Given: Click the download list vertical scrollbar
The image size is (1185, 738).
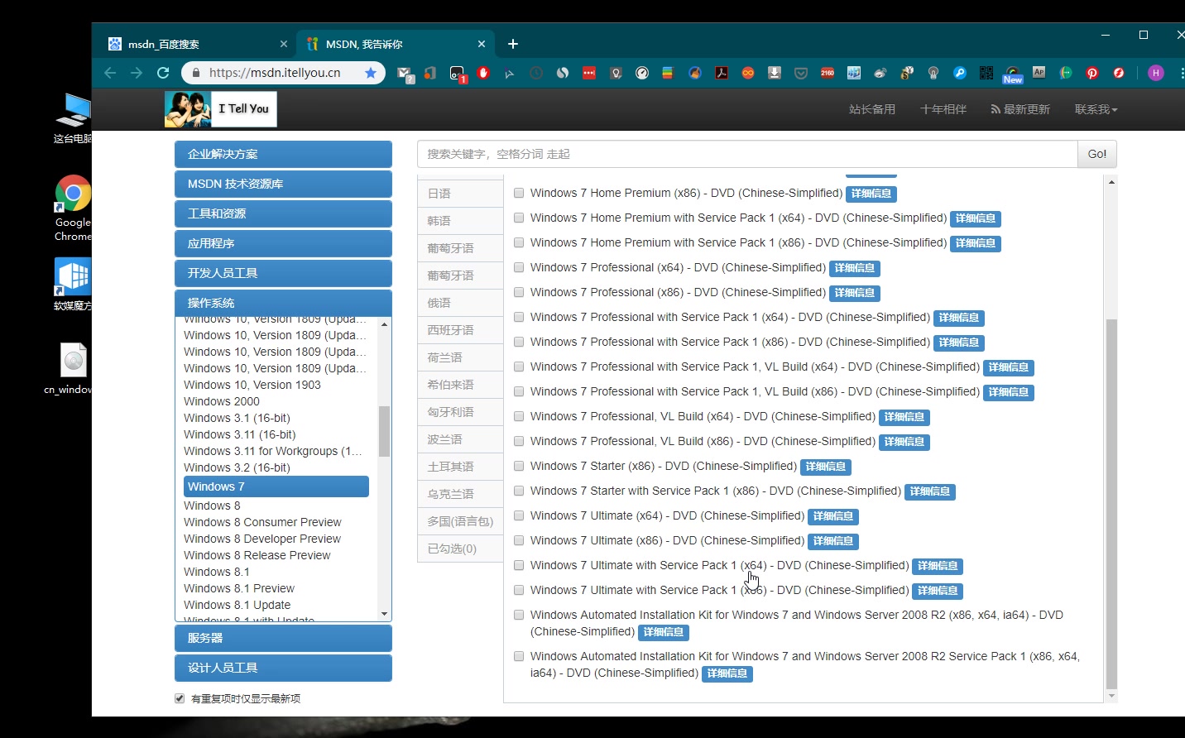Looking at the screenshot, I should pos(1111,503).
